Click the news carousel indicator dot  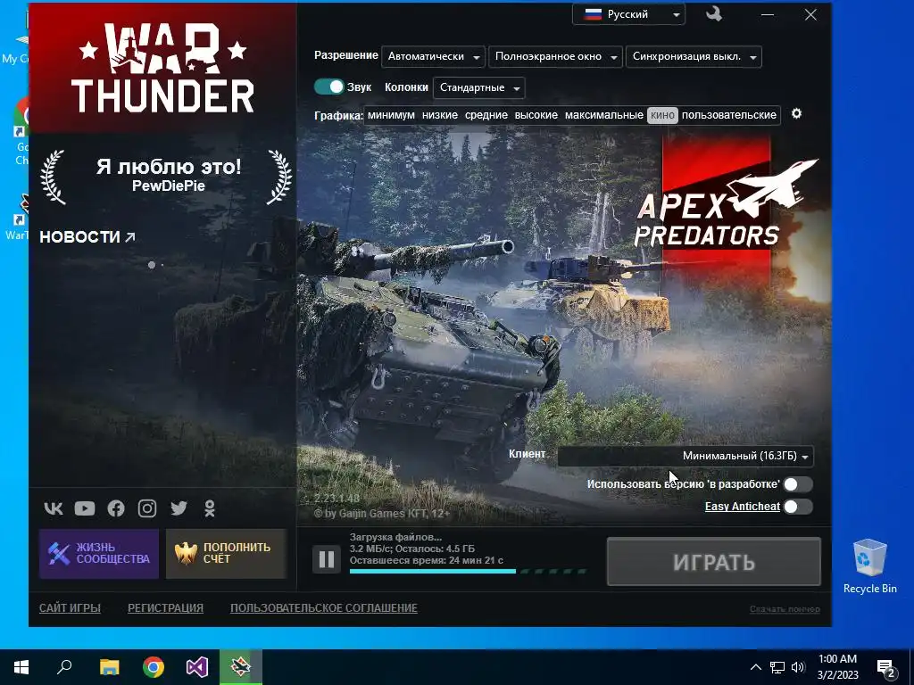[152, 265]
